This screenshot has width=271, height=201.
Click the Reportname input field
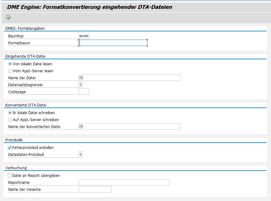[124, 183]
